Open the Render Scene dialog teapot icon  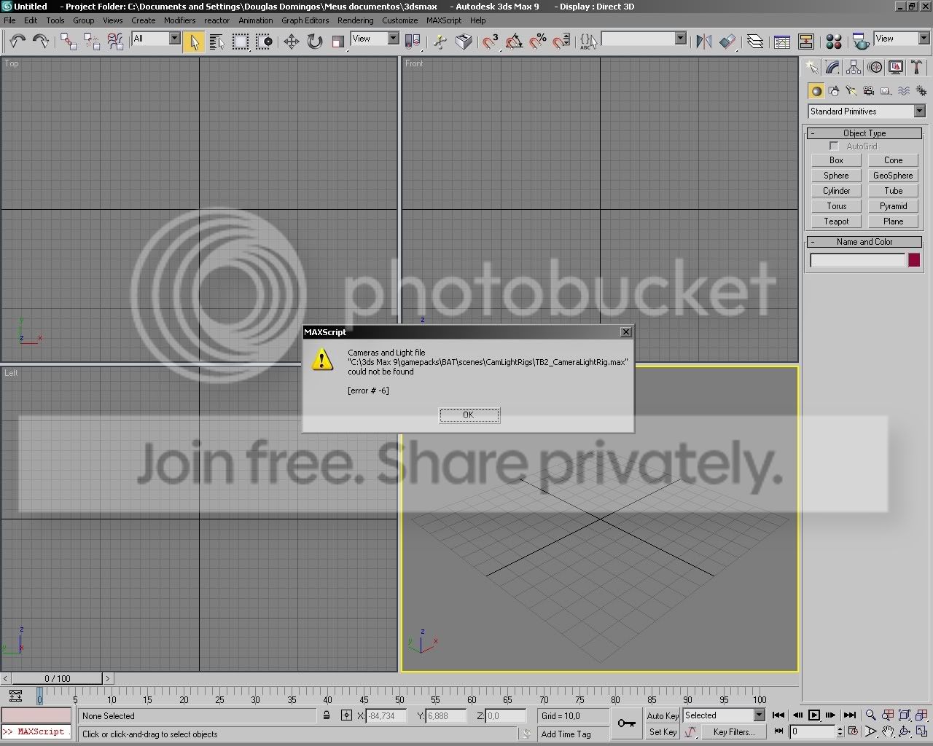point(861,42)
